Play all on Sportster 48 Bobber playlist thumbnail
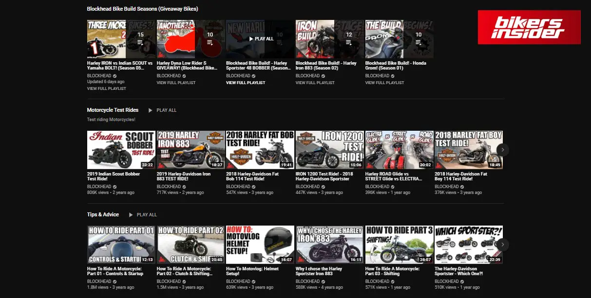The image size is (591, 298). [x=260, y=39]
